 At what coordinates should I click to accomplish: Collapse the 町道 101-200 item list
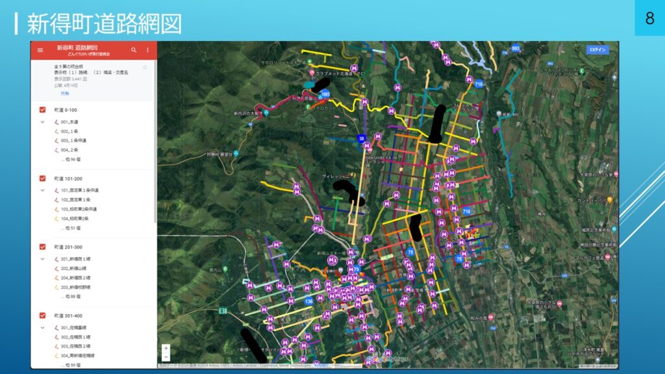[x=43, y=190]
